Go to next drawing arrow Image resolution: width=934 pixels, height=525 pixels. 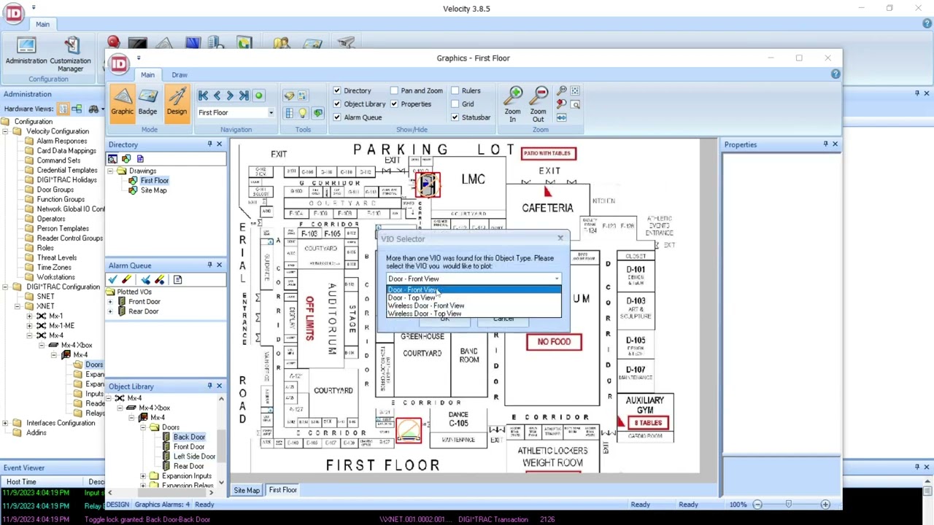pos(230,96)
